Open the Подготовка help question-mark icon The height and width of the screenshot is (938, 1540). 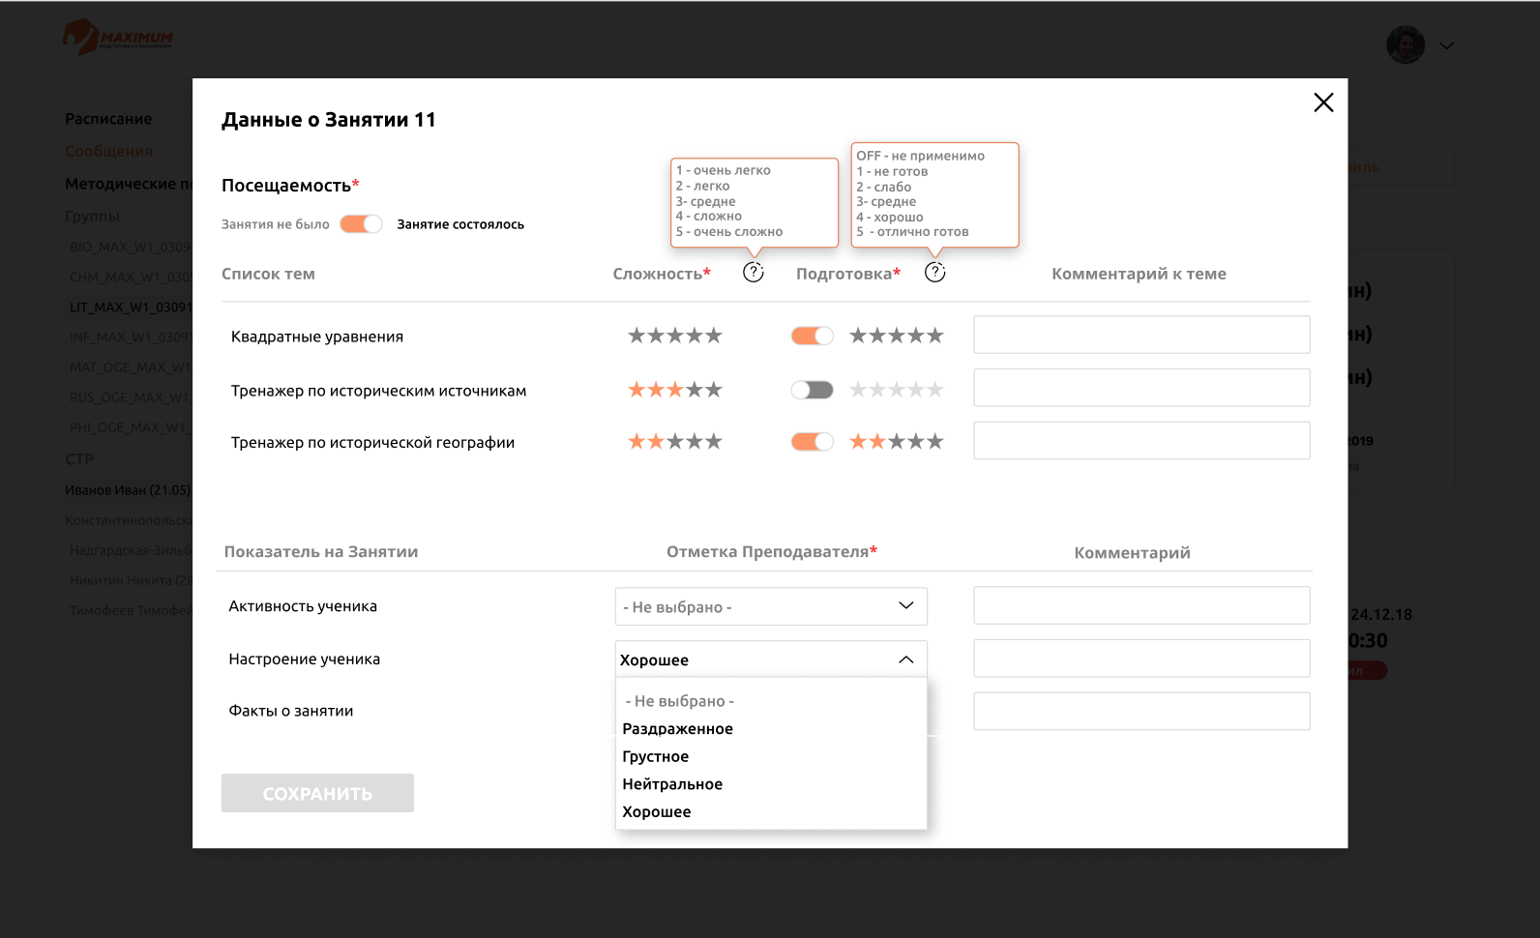[x=935, y=273]
